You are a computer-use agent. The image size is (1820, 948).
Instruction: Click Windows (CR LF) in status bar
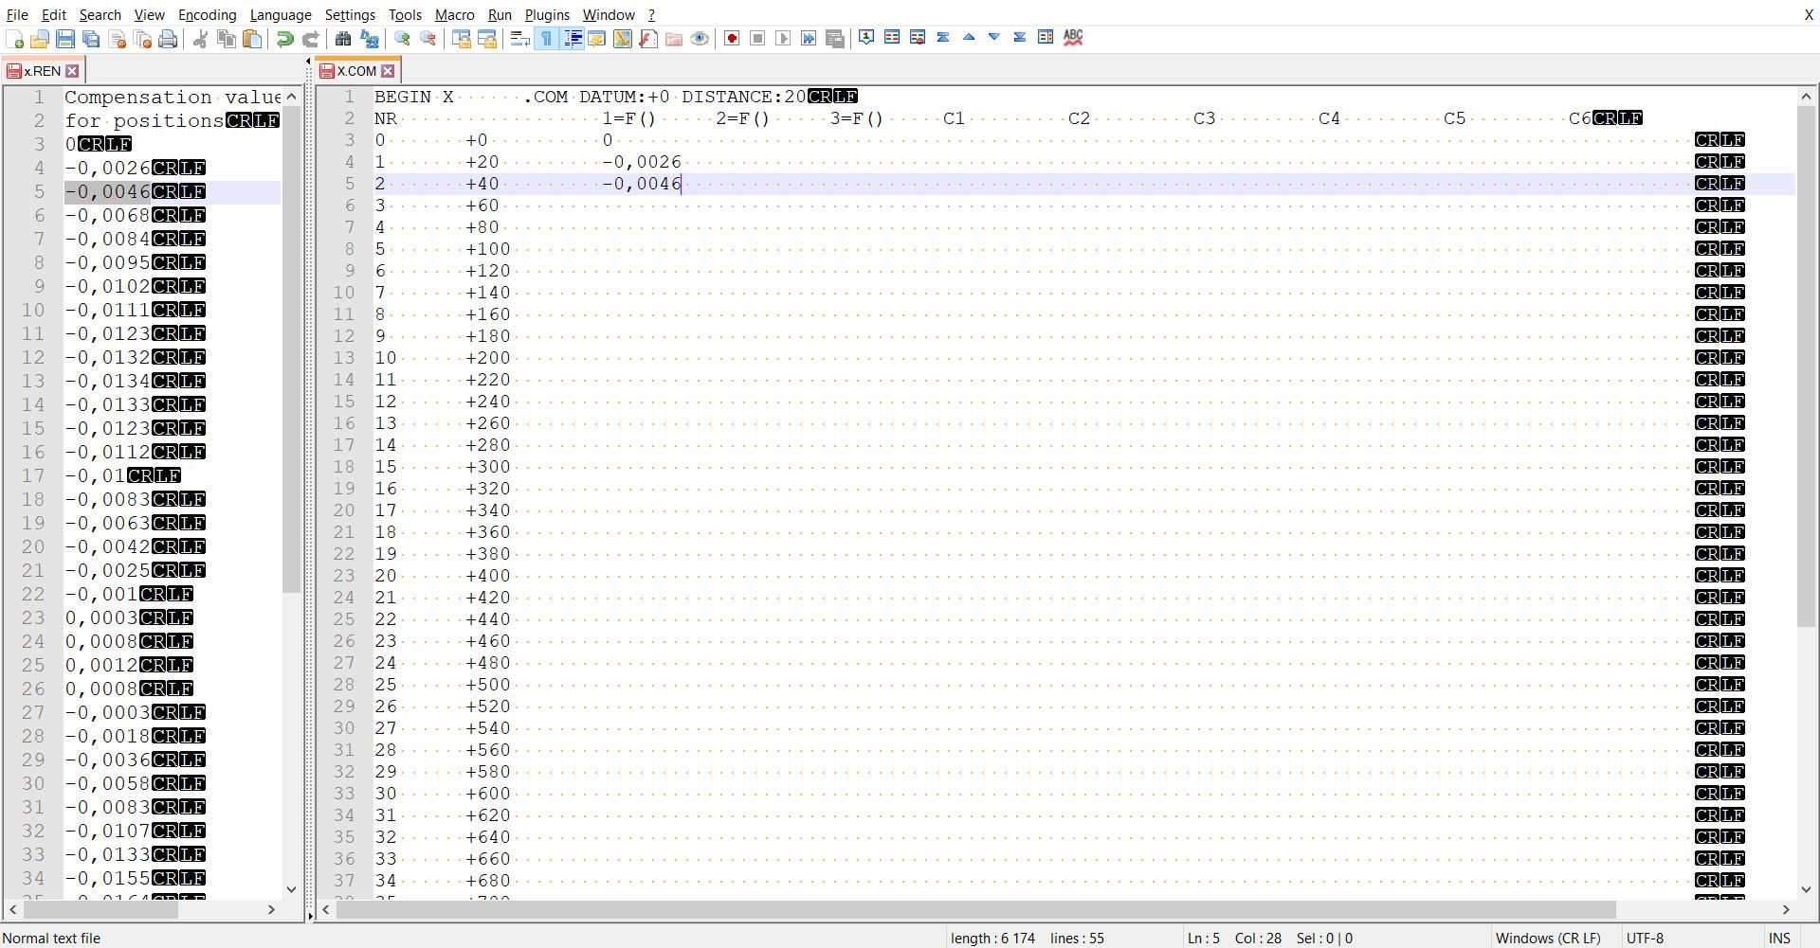coord(1548,938)
